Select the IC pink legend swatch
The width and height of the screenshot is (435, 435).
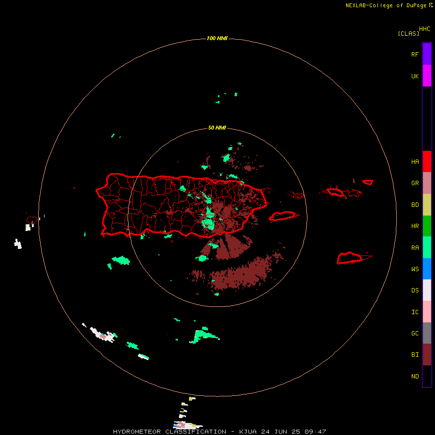point(427,312)
